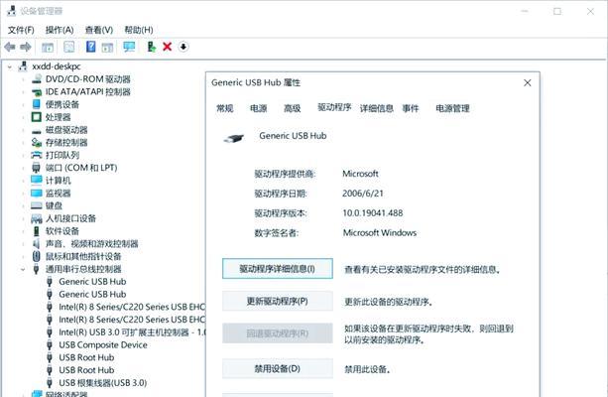Switch to the 常规 tab
Viewport: 608px width, 397px height.
coord(225,108)
